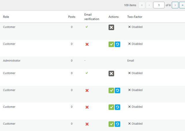Resend verification email via blue icon, fifth row
This screenshot has width=185, height=131.
coord(117,91)
